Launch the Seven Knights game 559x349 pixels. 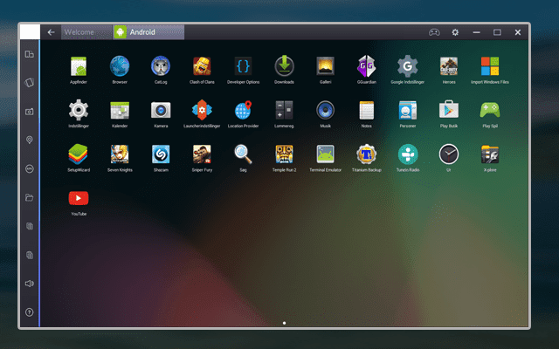point(120,154)
